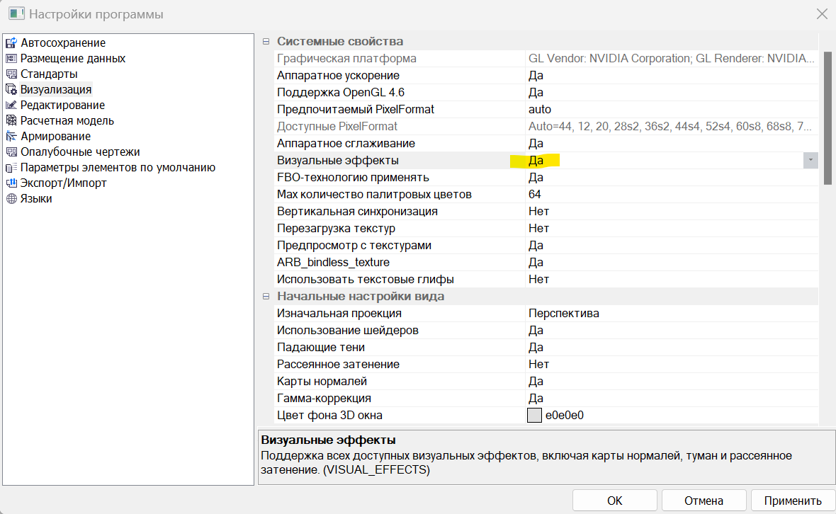Click the Размещение данных category icon
Viewport: 836px width, 514px height.
[11, 59]
